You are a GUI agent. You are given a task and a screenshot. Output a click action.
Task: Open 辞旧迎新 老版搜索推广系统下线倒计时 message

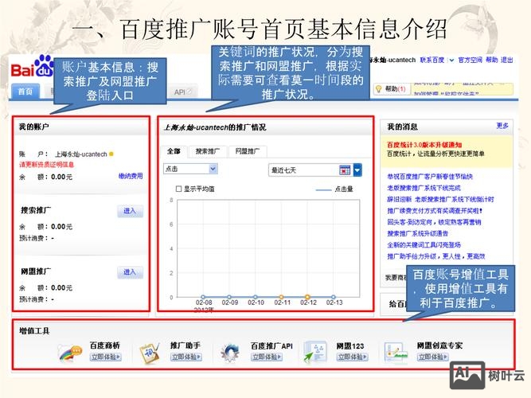pyautogui.click(x=440, y=199)
